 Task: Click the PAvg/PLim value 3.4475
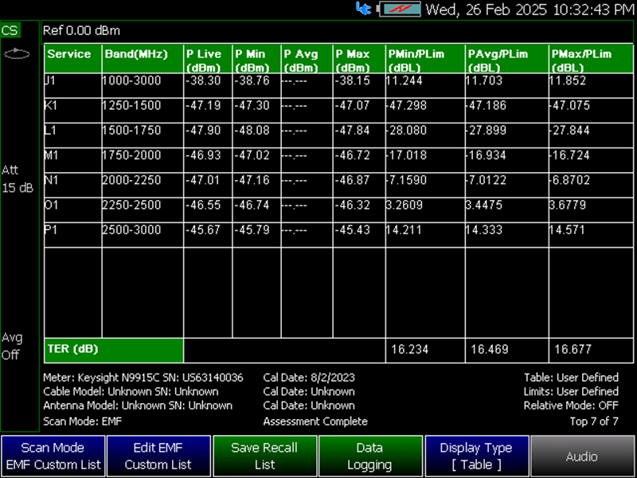[484, 205]
